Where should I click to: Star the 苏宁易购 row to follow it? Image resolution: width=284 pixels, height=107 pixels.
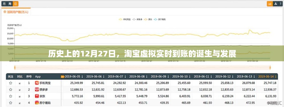coord(10,103)
